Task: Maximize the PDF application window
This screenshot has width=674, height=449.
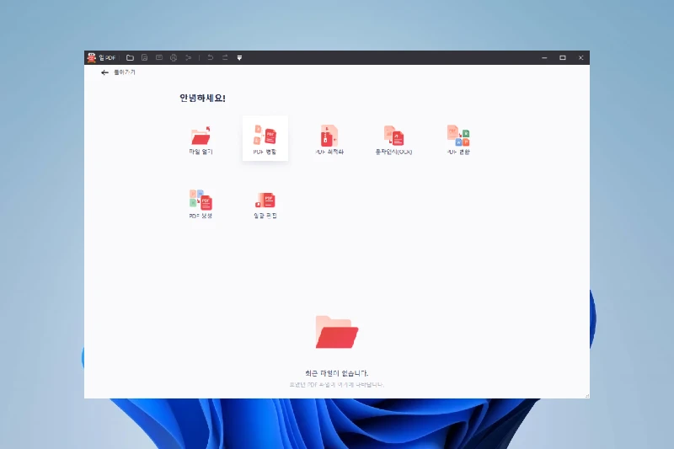Action: (x=562, y=57)
